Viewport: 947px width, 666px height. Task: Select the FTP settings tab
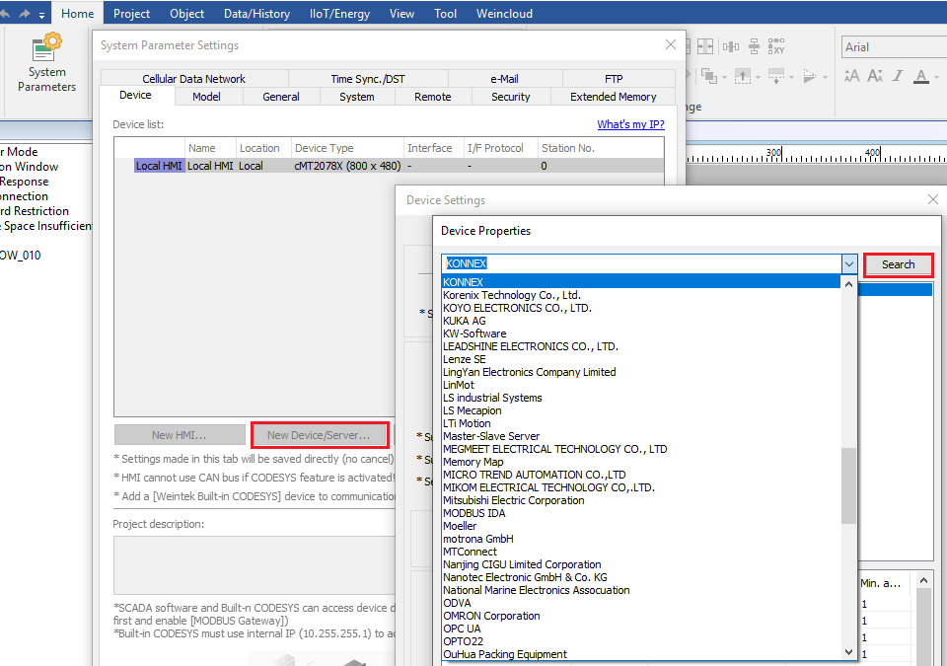click(614, 79)
